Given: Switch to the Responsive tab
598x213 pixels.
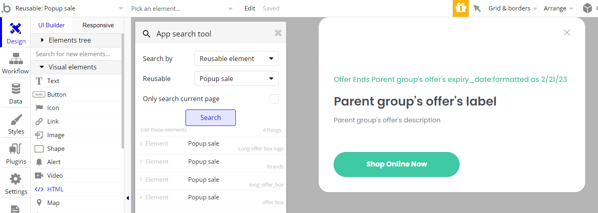Looking at the screenshot, I should [x=98, y=25].
